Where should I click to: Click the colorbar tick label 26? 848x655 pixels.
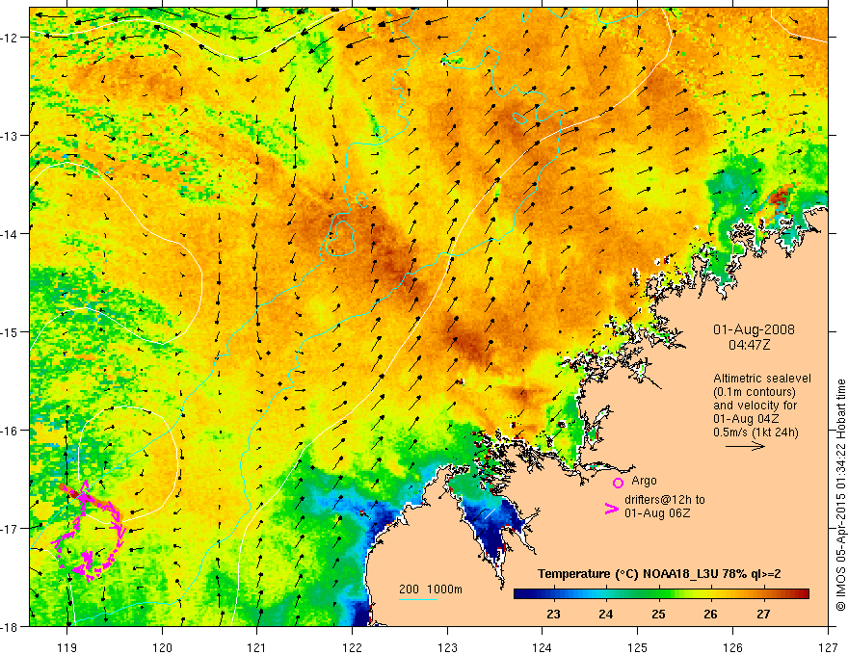(x=710, y=614)
